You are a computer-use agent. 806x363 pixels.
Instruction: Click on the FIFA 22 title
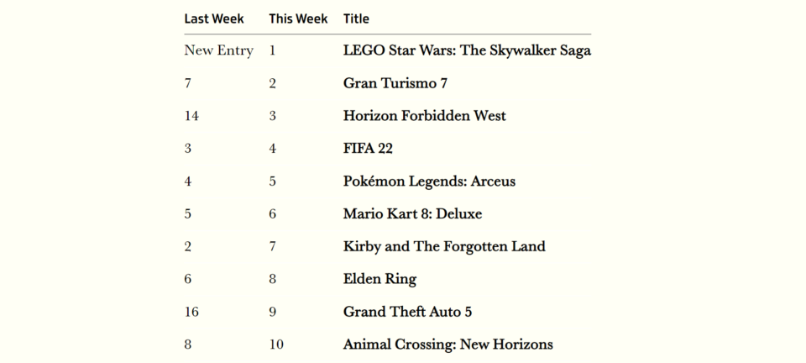(x=368, y=149)
